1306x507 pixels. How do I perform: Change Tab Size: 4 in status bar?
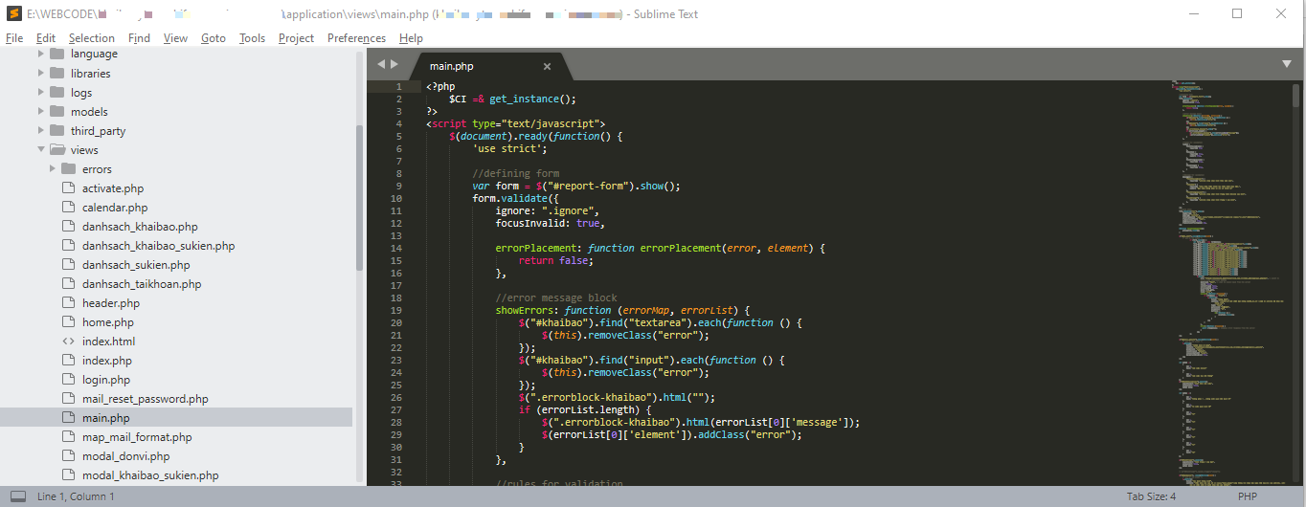pyautogui.click(x=1152, y=496)
